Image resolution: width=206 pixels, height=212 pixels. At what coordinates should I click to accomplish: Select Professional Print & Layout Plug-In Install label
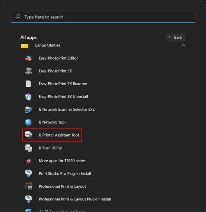click(75, 199)
